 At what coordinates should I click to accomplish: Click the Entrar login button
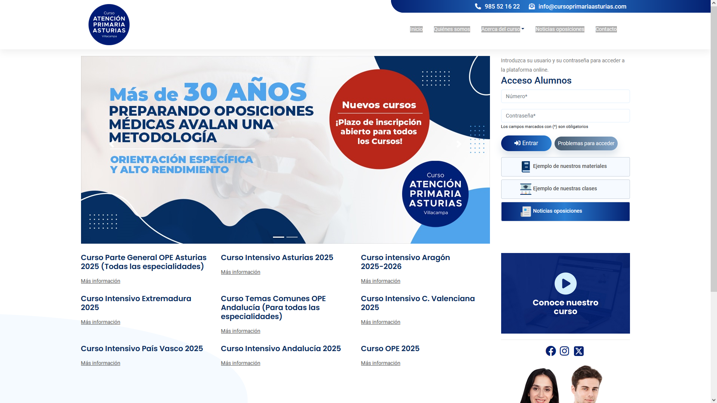tap(526, 143)
